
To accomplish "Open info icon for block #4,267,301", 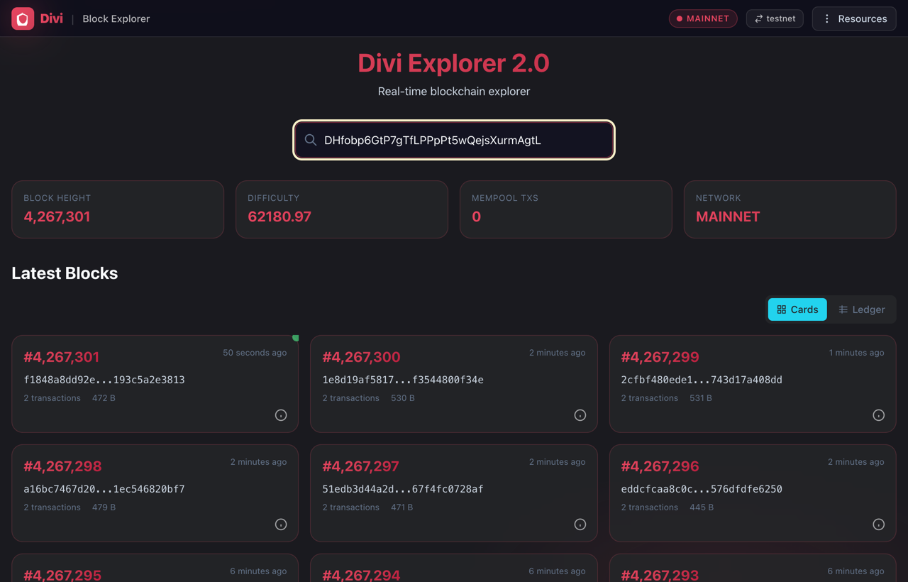I will pos(281,415).
